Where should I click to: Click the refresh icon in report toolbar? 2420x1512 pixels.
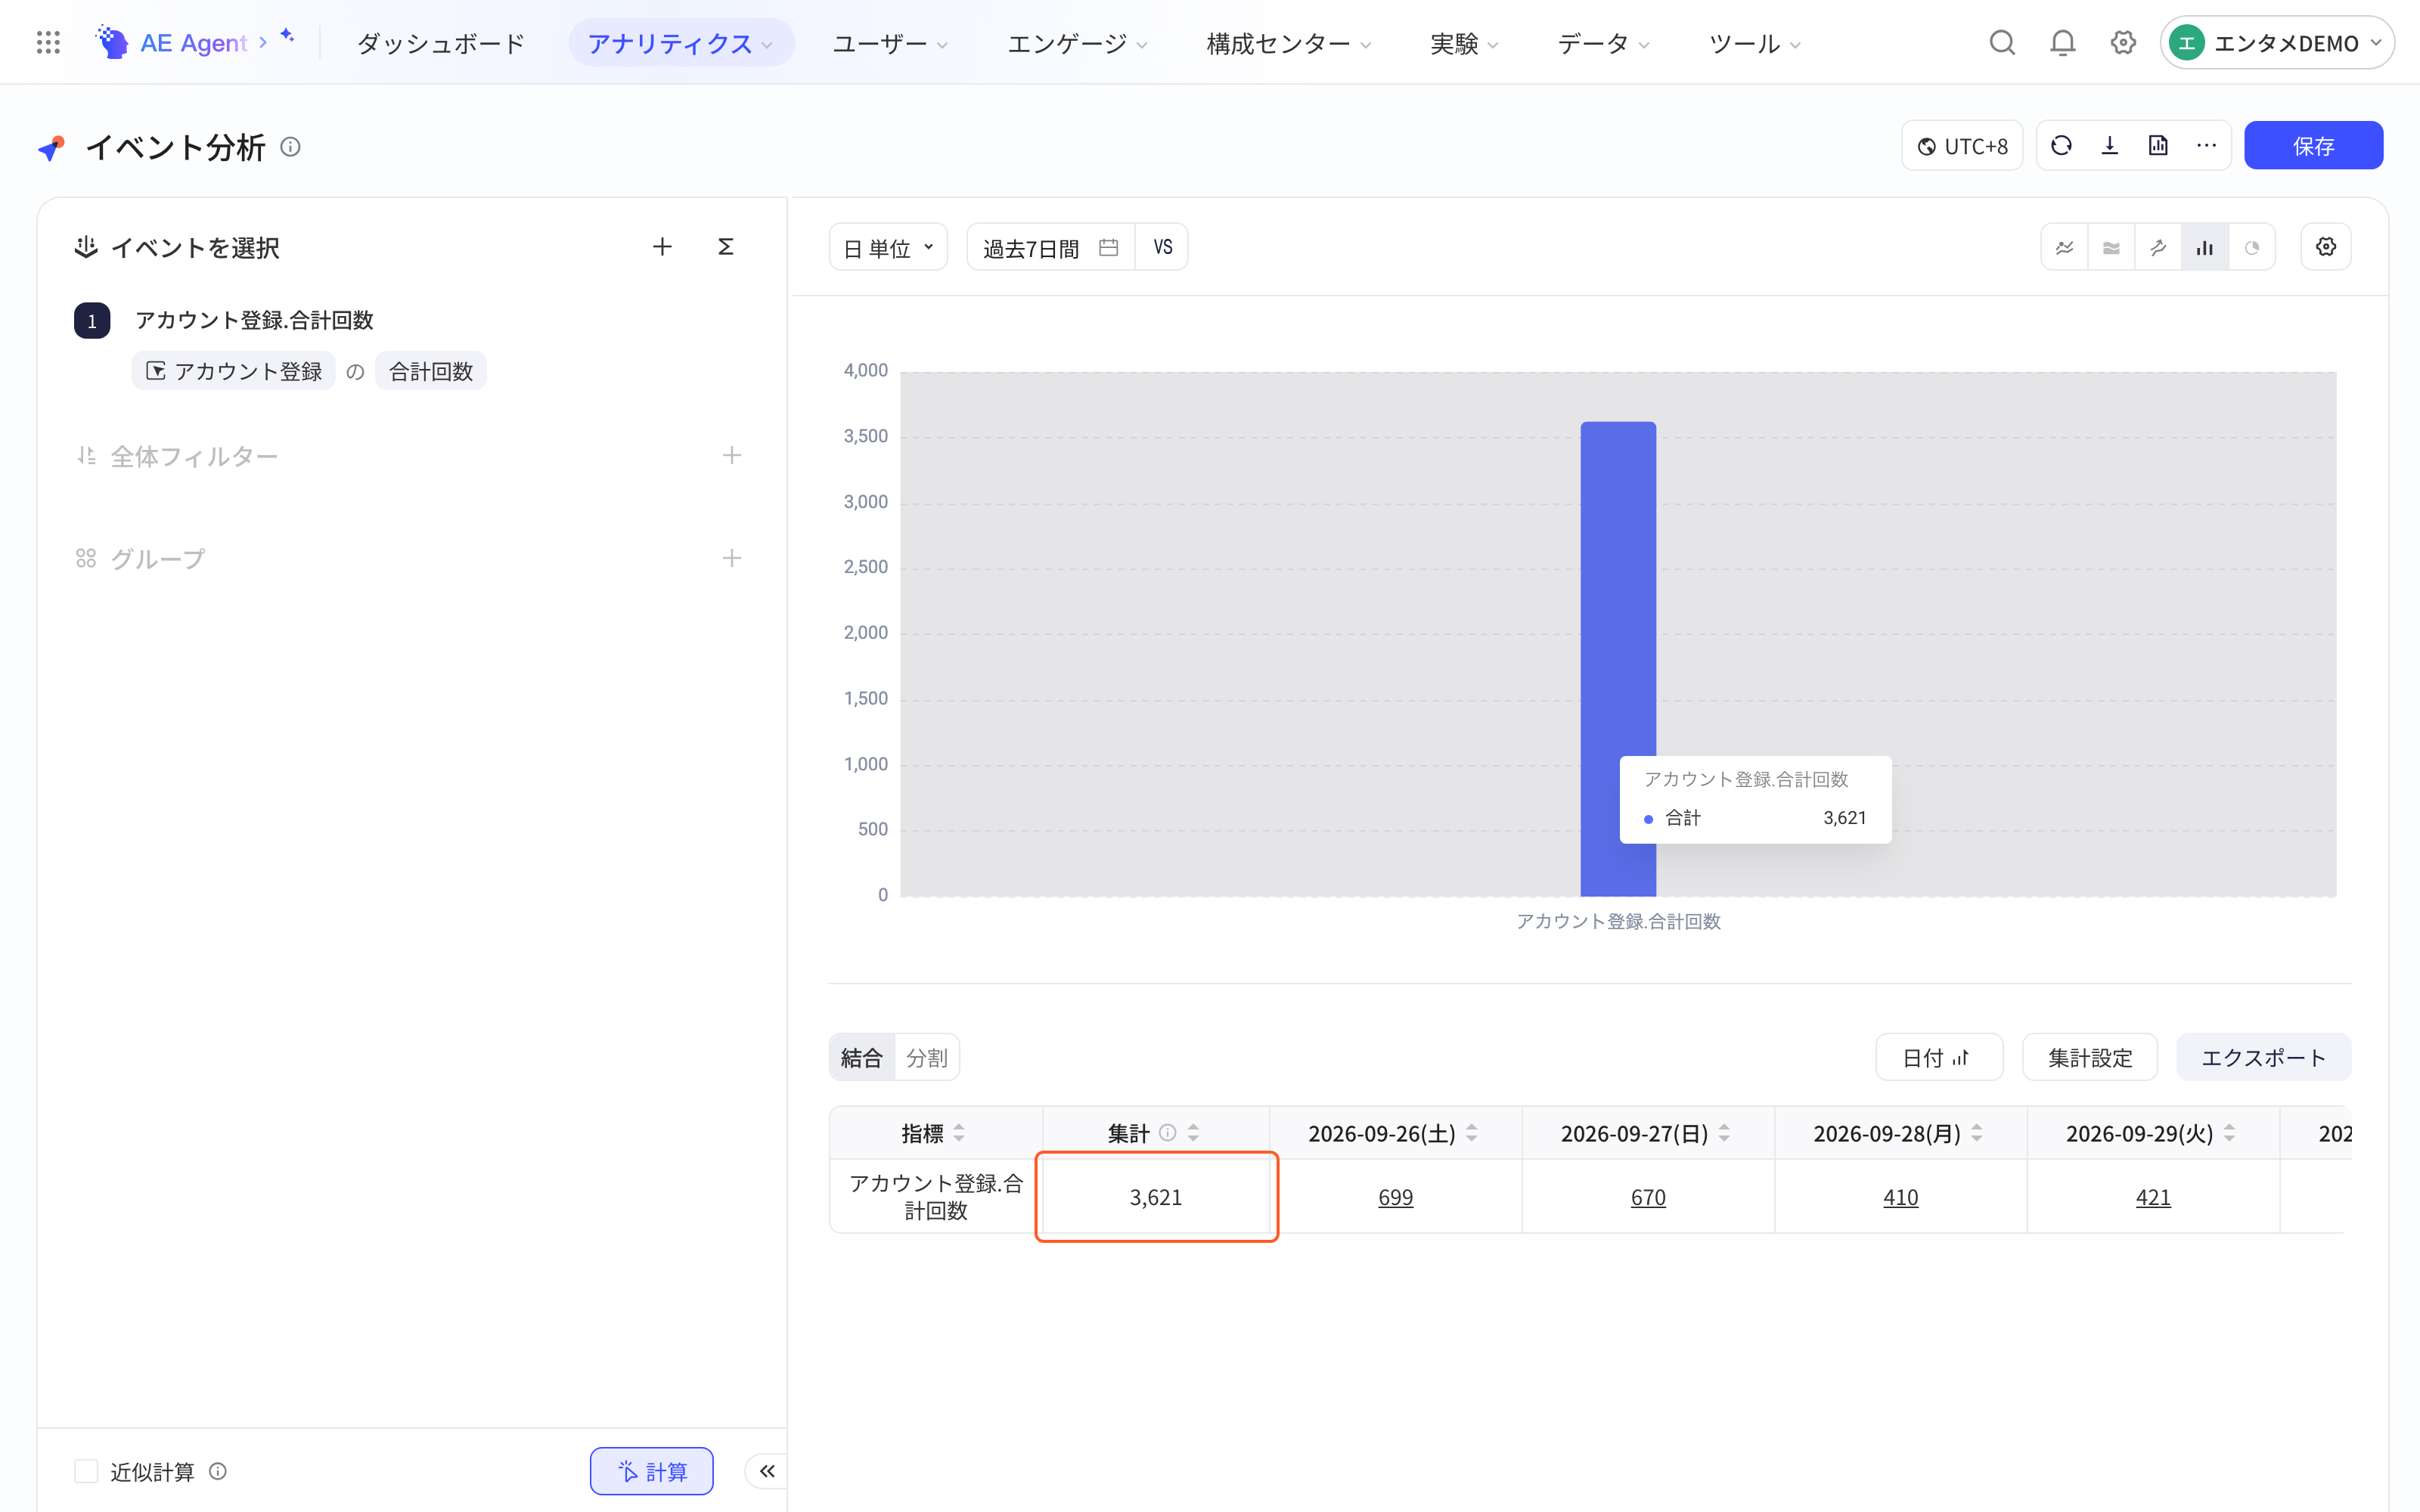(2061, 146)
